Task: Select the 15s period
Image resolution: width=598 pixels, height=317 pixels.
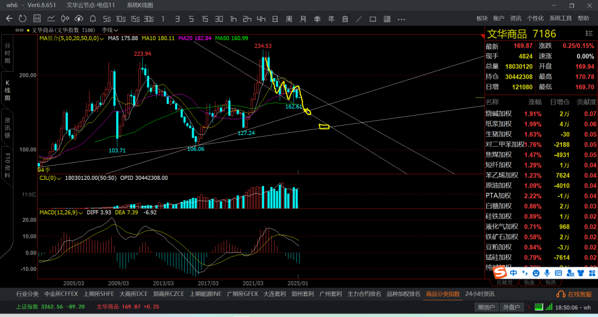Action: point(135,19)
